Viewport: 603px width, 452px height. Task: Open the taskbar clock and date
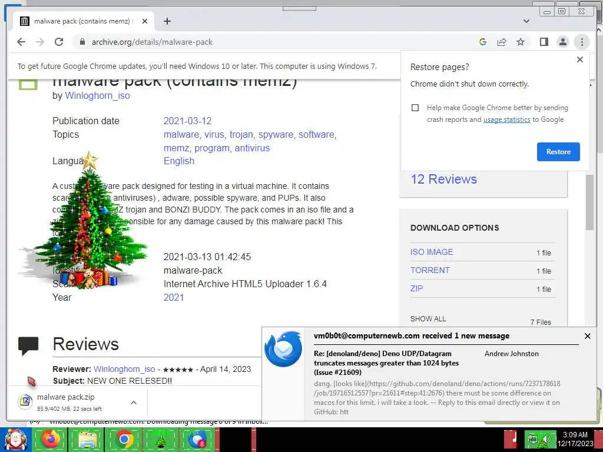coord(575,439)
